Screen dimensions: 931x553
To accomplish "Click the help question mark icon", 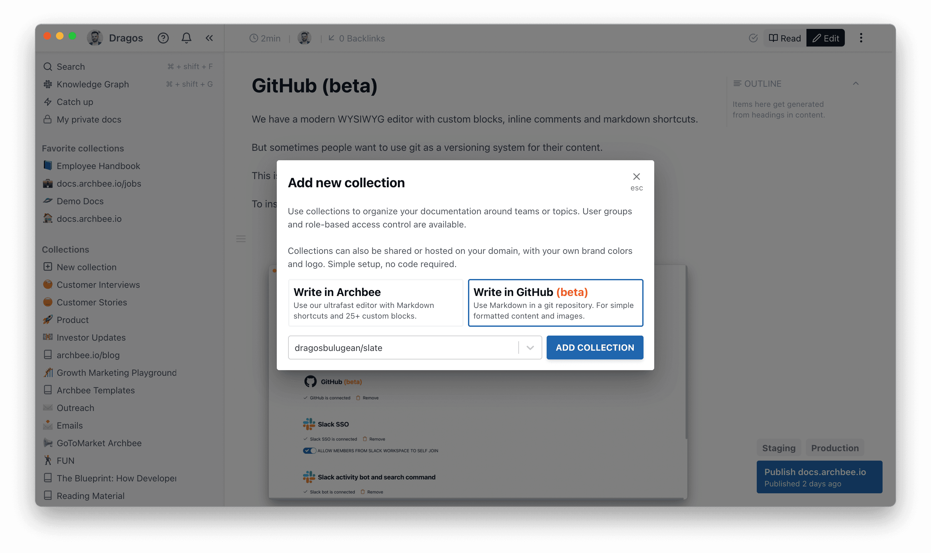I will pos(163,38).
